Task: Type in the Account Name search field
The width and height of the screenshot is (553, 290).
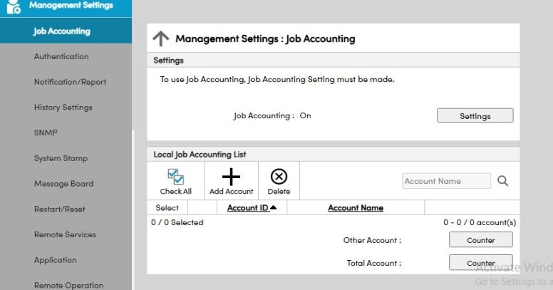Action: [446, 182]
